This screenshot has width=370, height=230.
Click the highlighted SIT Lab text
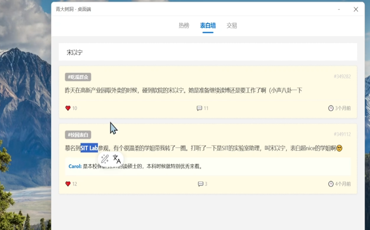pyautogui.click(x=89, y=149)
